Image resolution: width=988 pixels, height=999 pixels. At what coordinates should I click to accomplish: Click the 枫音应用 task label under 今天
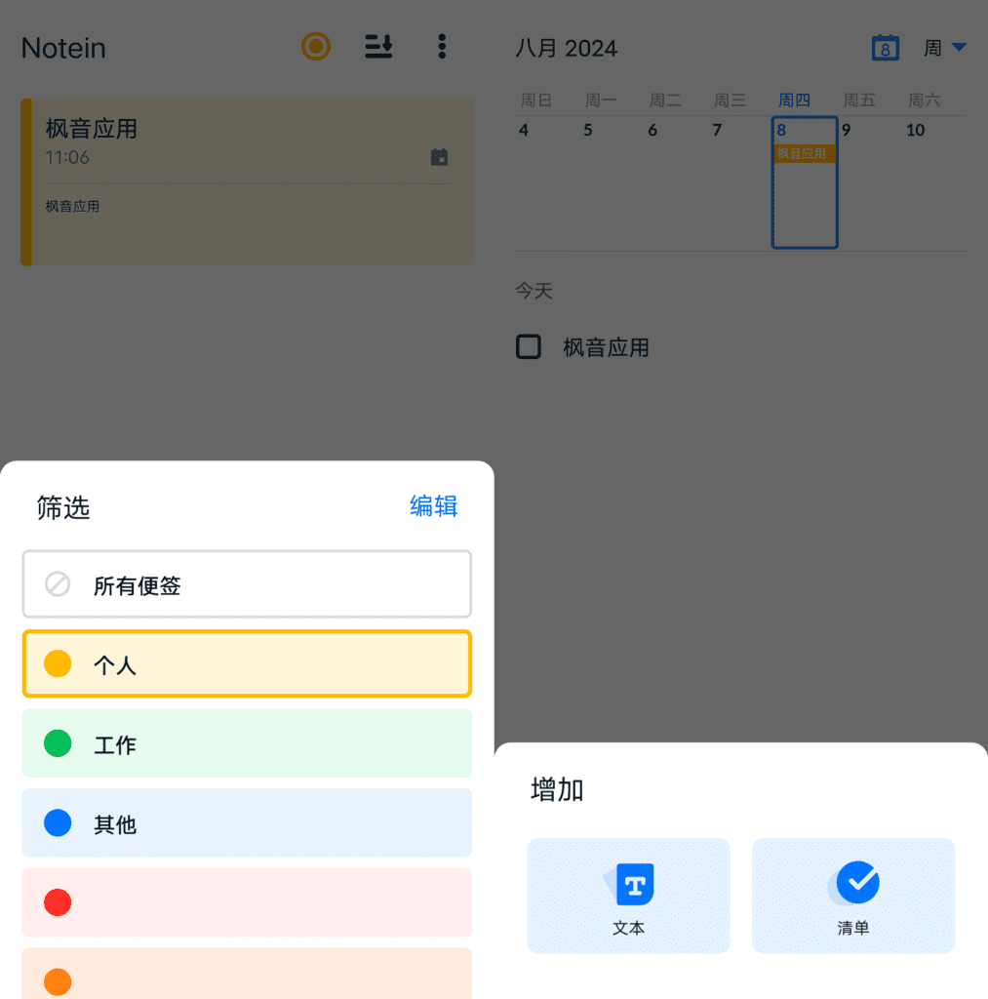[x=606, y=348]
